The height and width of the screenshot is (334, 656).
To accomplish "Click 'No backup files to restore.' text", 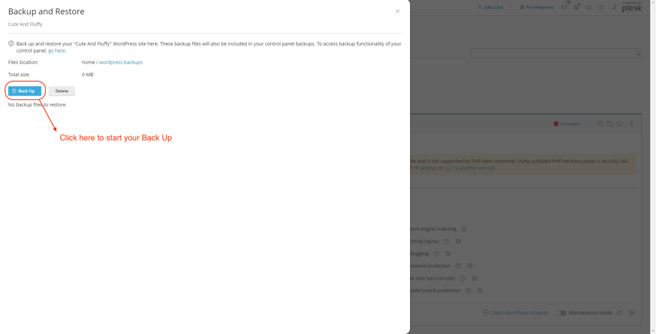I will point(37,104).
